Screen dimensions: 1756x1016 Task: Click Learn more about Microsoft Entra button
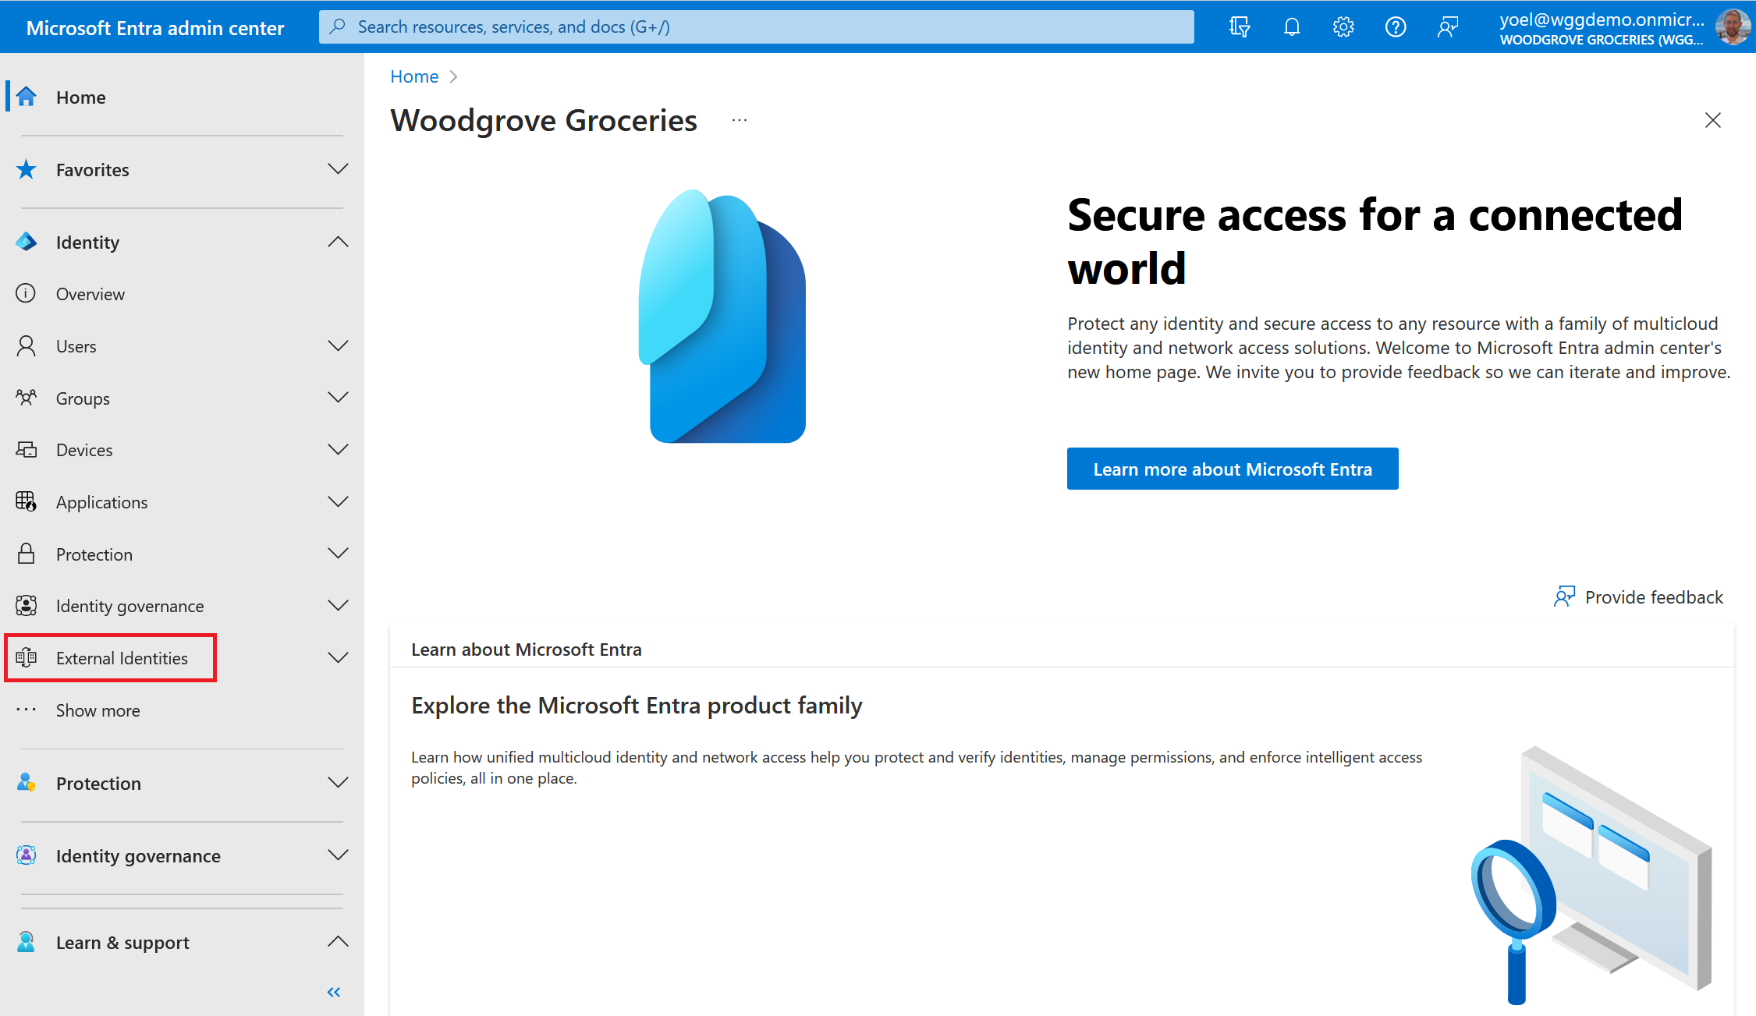(x=1232, y=469)
